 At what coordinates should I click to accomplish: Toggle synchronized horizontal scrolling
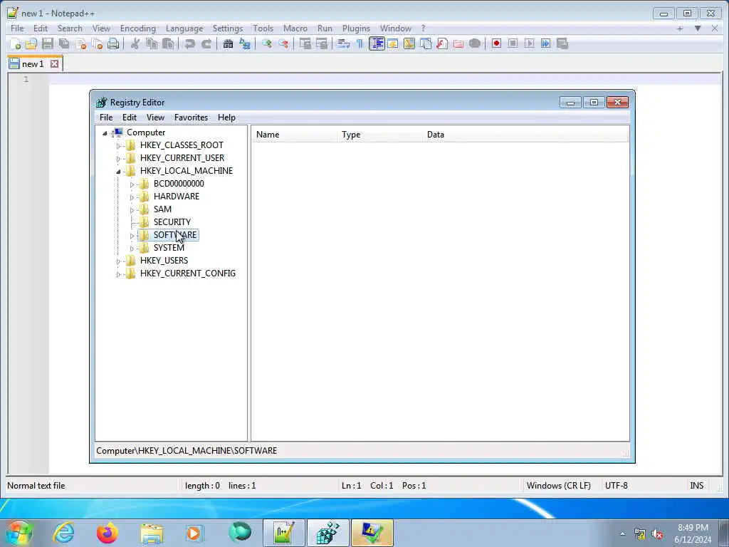coord(322,43)
